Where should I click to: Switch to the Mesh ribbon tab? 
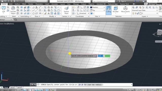coord(24,4)
